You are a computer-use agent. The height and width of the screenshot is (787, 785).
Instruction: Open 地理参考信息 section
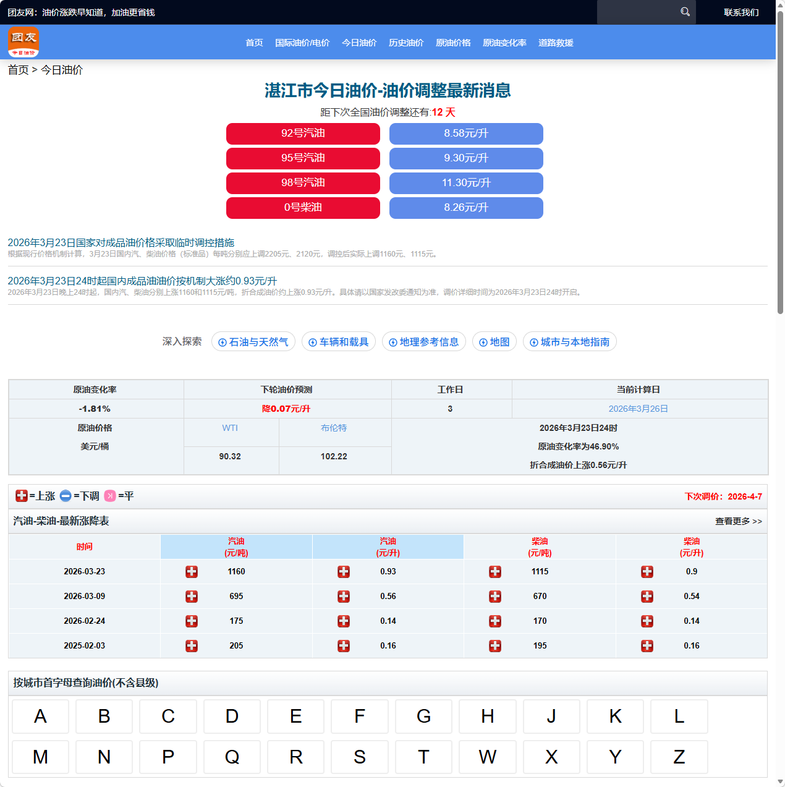point(423,341)
